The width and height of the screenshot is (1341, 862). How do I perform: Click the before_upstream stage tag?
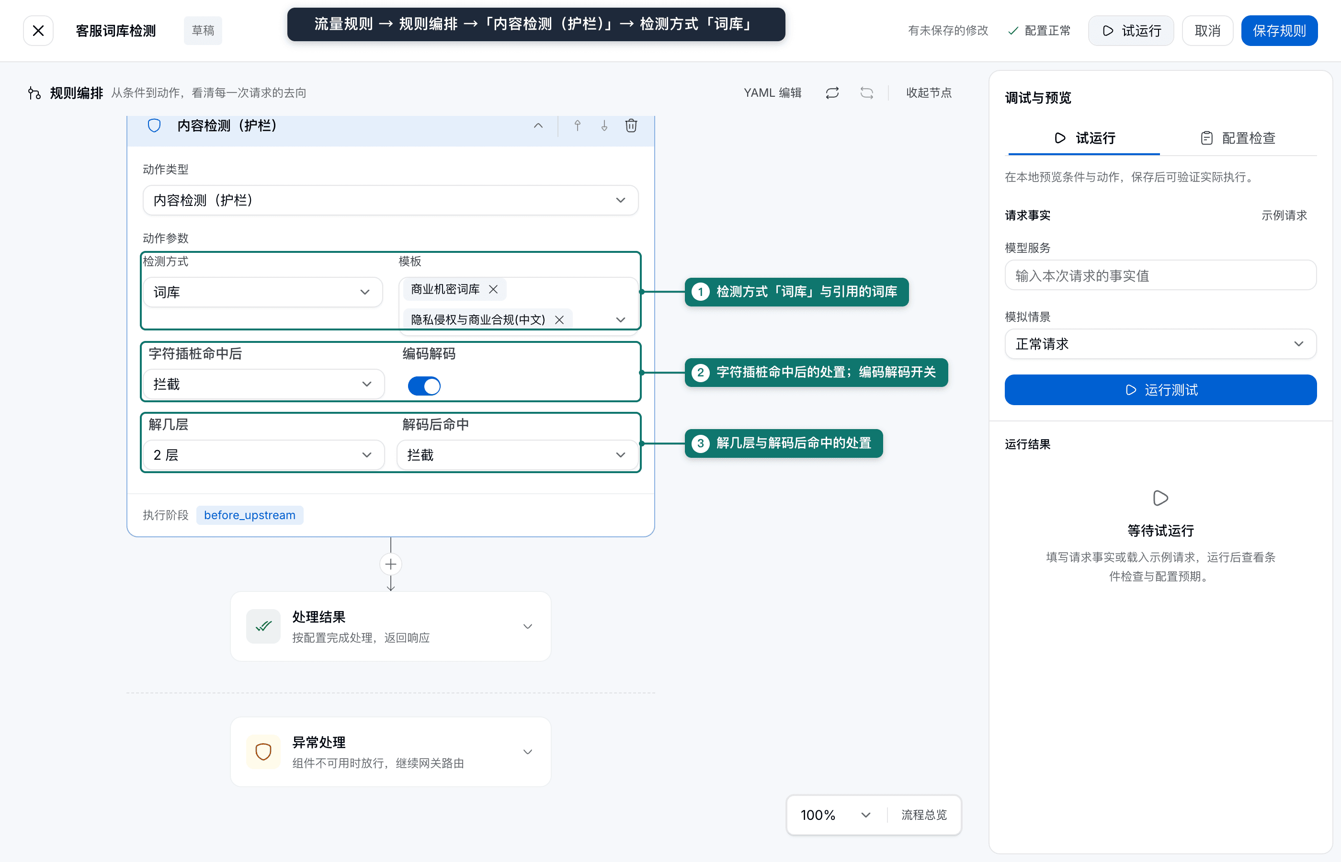pos(250,515)
